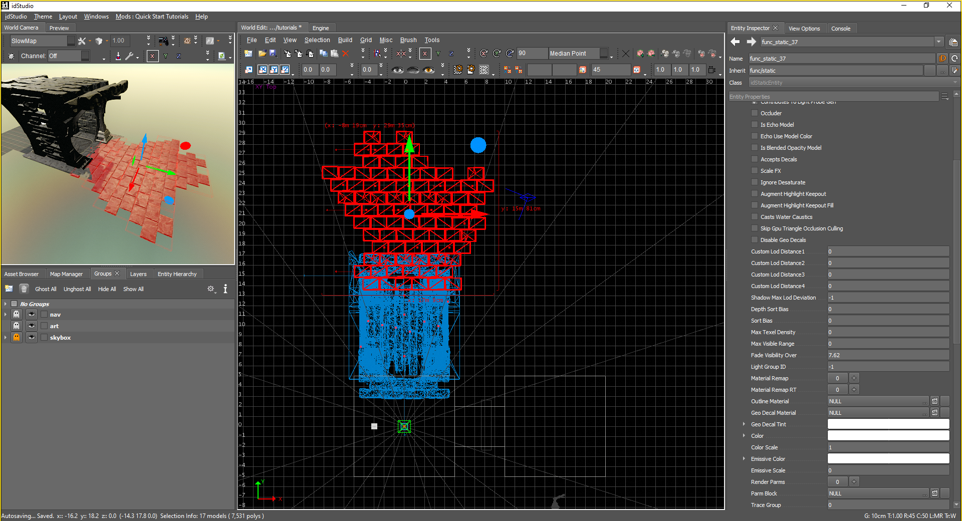Viewport: 962px width, 521px height.
Task: Toggle ghost icon for skybox group
Action: (x=17, y=338)
